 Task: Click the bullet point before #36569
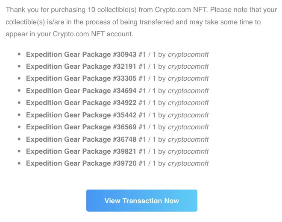(19, 127)
